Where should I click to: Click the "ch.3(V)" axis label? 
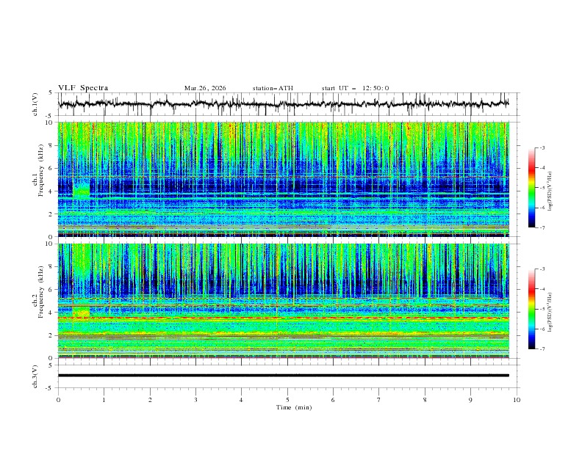[35, 376]
